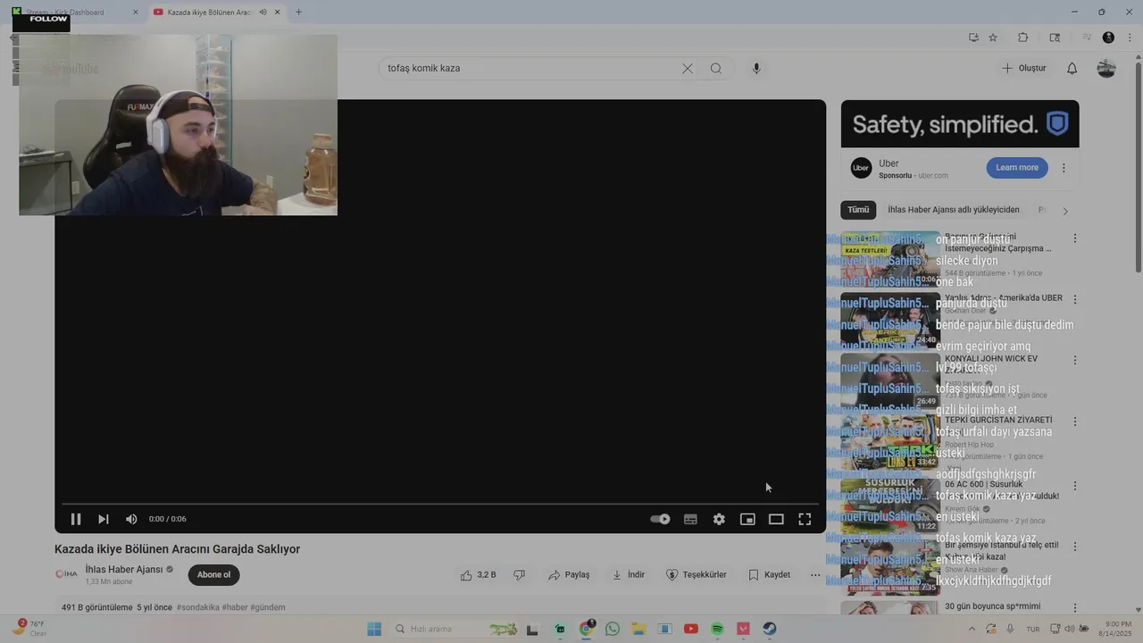
Task: Click the İndir download button
Action: (x=628, y=575)
